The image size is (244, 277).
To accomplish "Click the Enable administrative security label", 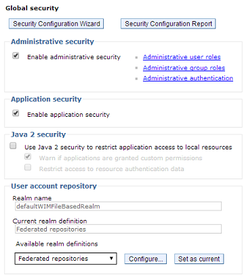I will pos(74,57).
